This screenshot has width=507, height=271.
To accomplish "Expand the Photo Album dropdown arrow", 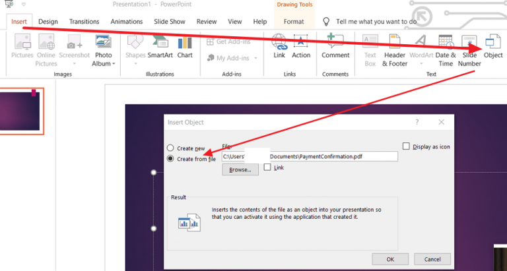I will tap(114, 64).
